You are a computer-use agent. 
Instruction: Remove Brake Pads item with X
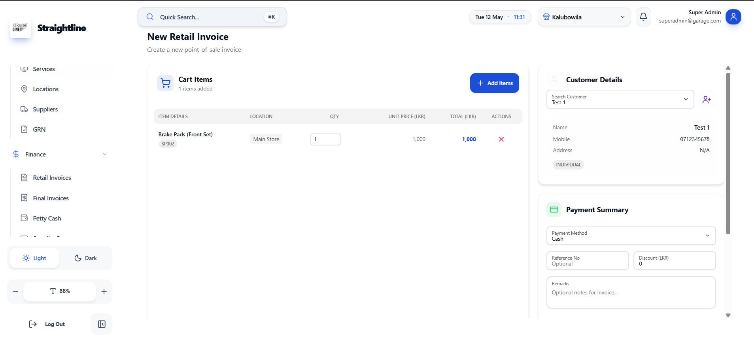point(501,139)
